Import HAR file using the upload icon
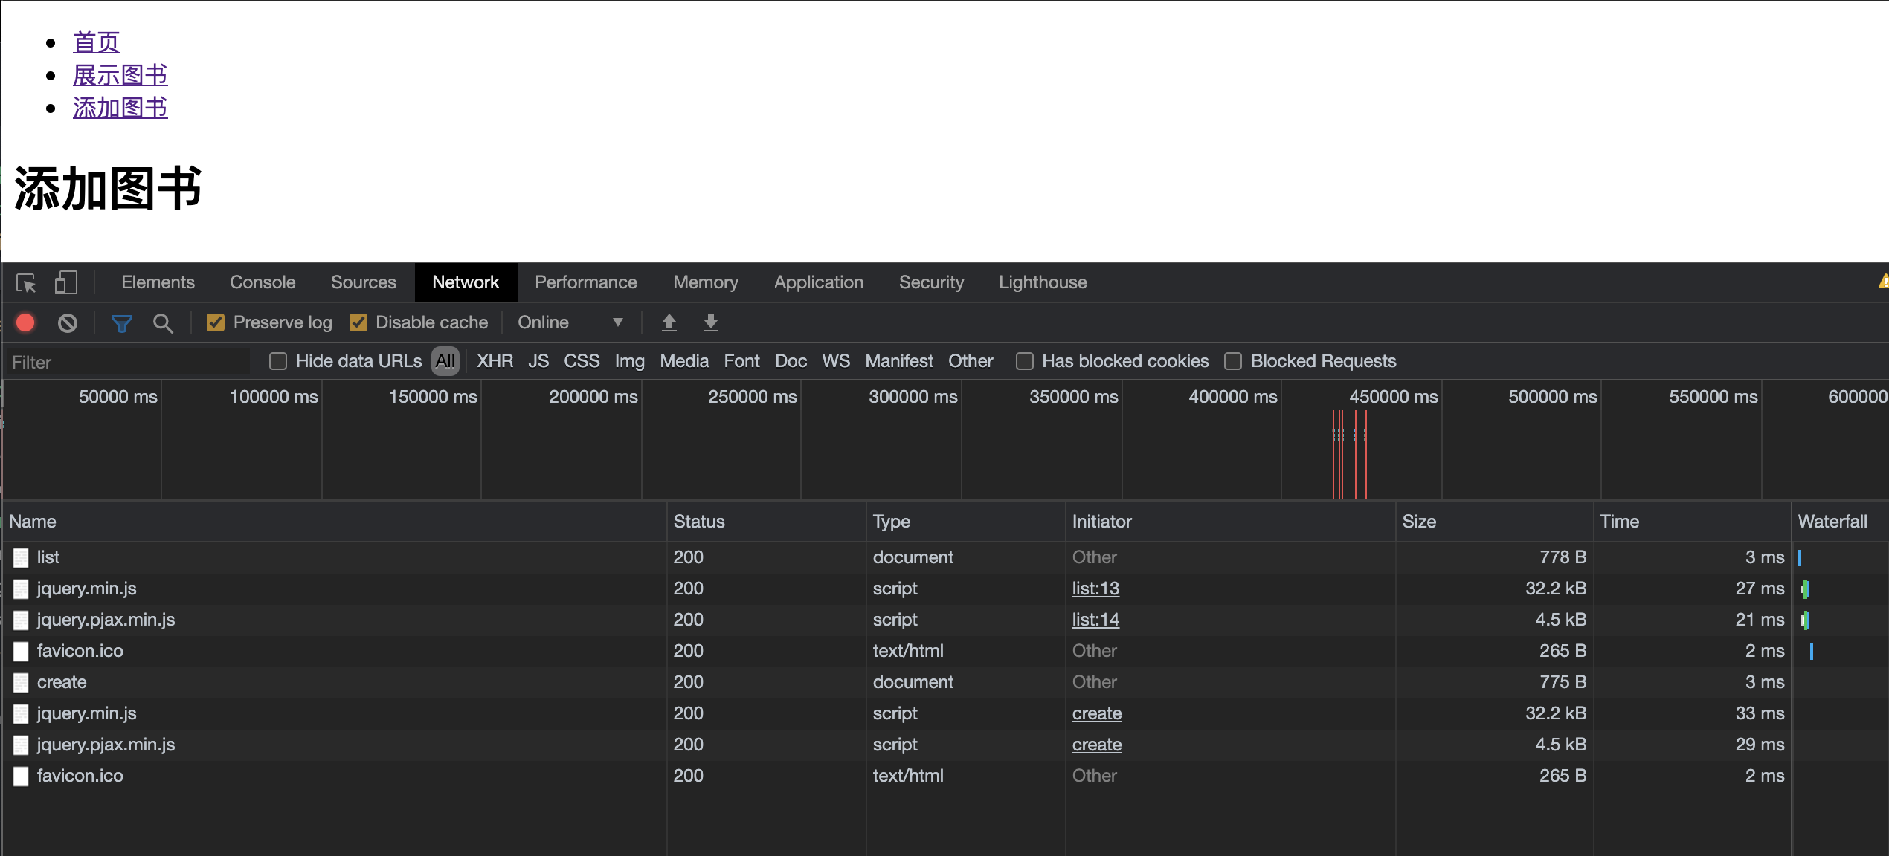Image resolution: width=1889 pixels, height=856 pixels. click(669, 322)
